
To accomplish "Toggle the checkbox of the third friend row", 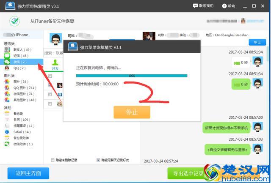I will 50,94.
